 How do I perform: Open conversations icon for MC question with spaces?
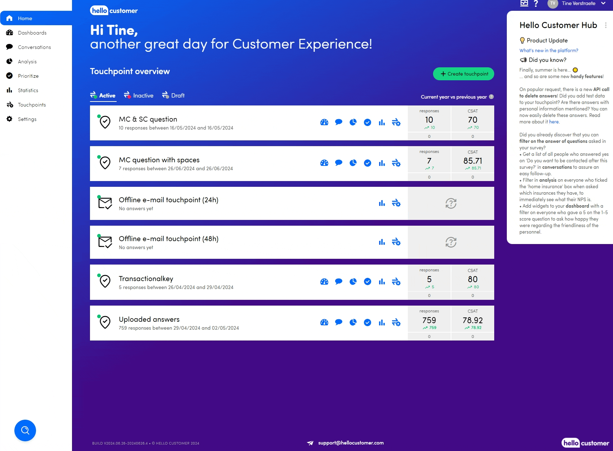click(x=338, y=163)
